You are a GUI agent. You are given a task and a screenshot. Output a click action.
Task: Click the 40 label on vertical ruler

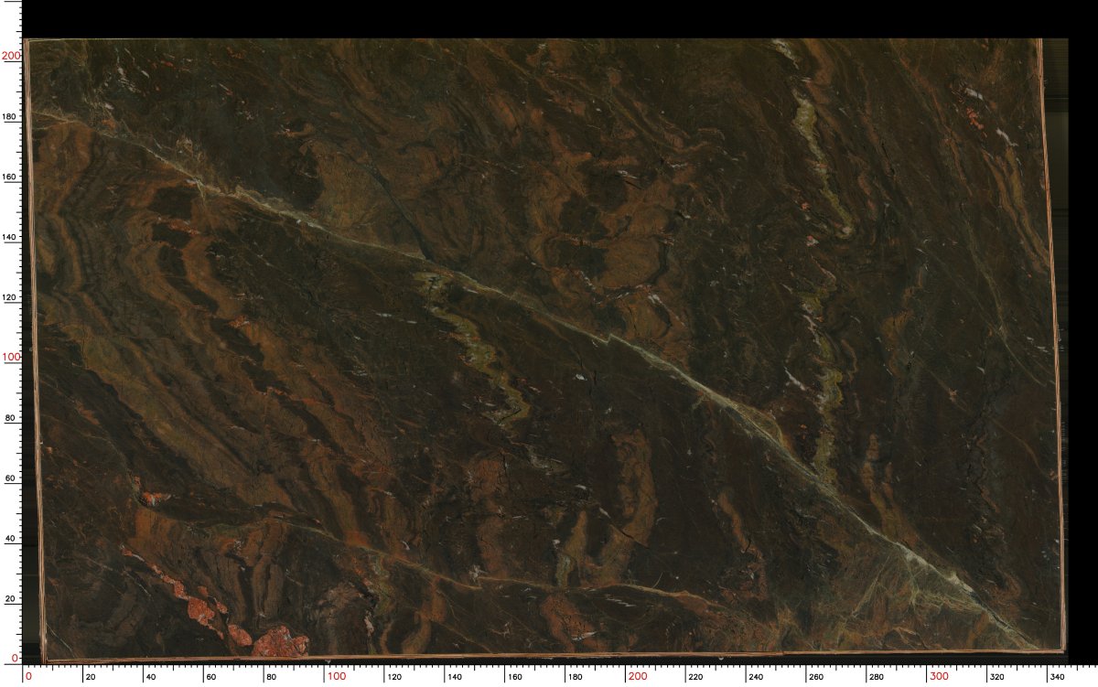point(11,538)
